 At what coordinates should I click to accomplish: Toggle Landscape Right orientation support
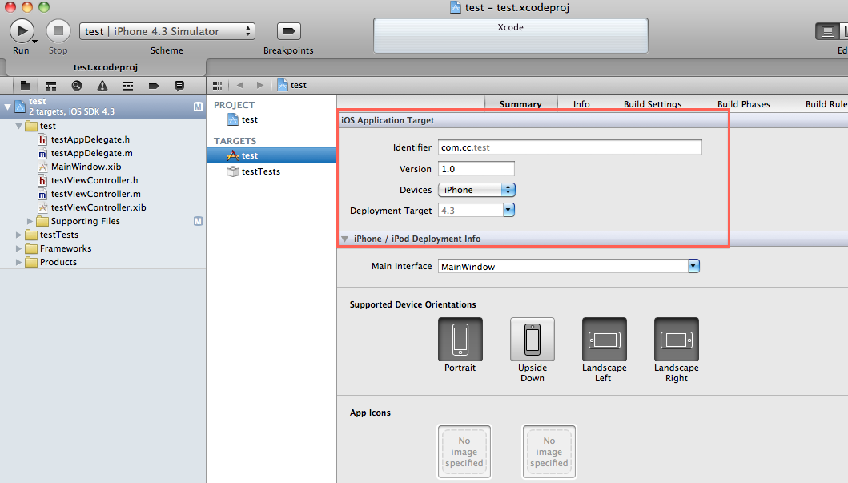pos(677,339)
